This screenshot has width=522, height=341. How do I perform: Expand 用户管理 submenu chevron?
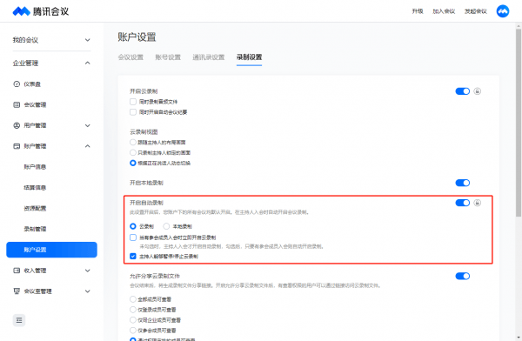87,125
